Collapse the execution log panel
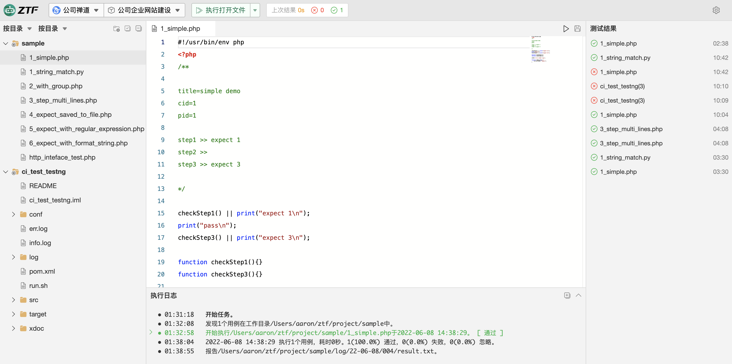This screenshot has width=732, height=364. [578, 295]
